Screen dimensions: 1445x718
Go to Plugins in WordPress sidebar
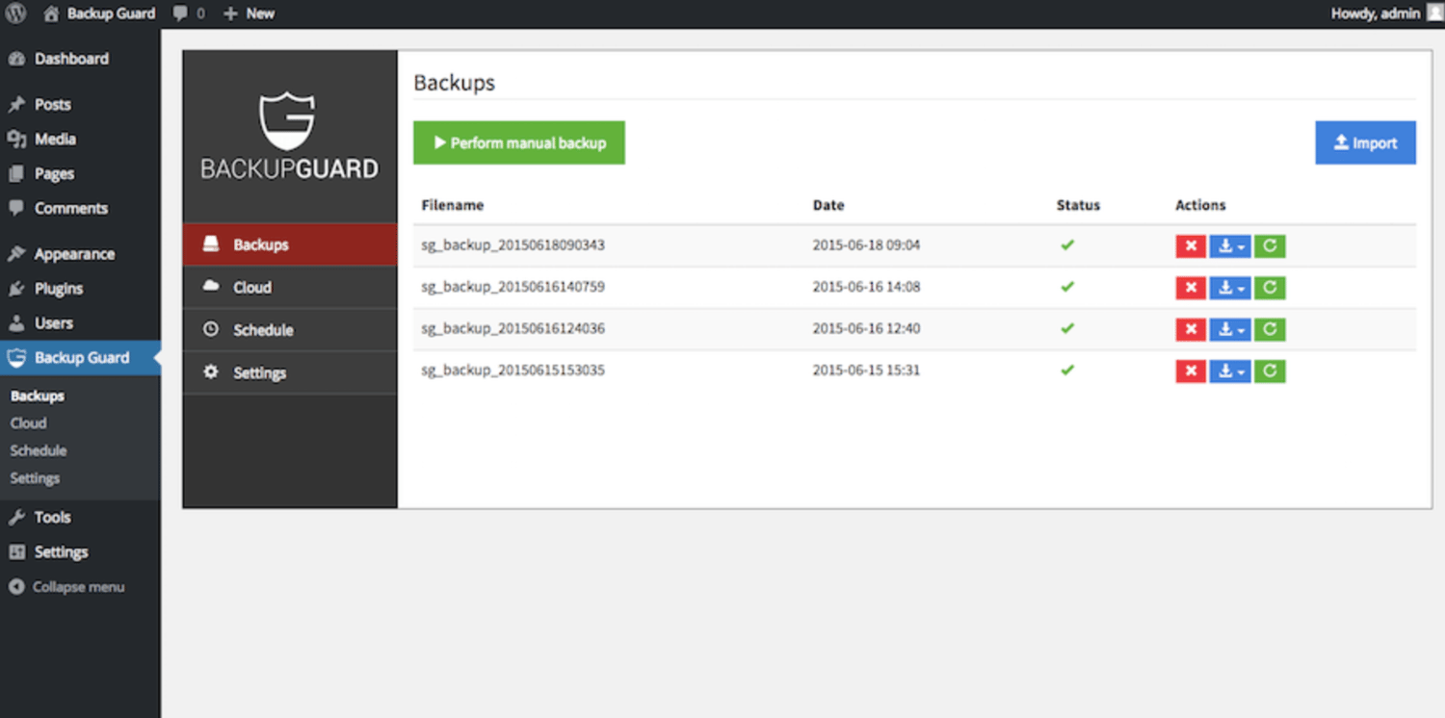[x=58, y=289]
